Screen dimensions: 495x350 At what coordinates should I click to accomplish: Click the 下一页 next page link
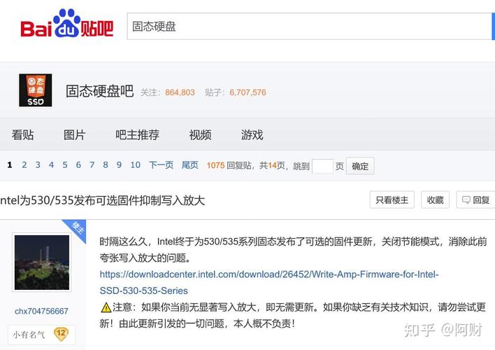(x=161, y=165)
